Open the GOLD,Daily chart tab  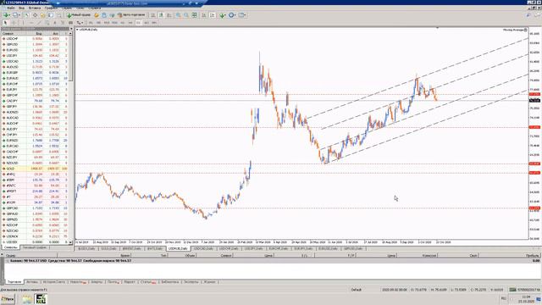(x=108, y=248)
